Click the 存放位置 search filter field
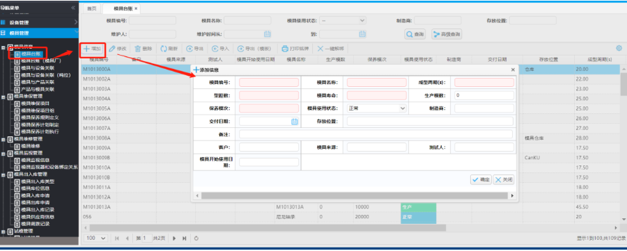 pyautogui.click(x=533, y=20)
